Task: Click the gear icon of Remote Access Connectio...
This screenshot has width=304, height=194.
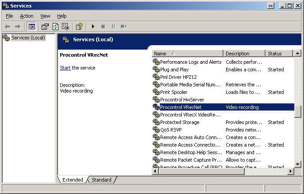Action: pos(156,145)
